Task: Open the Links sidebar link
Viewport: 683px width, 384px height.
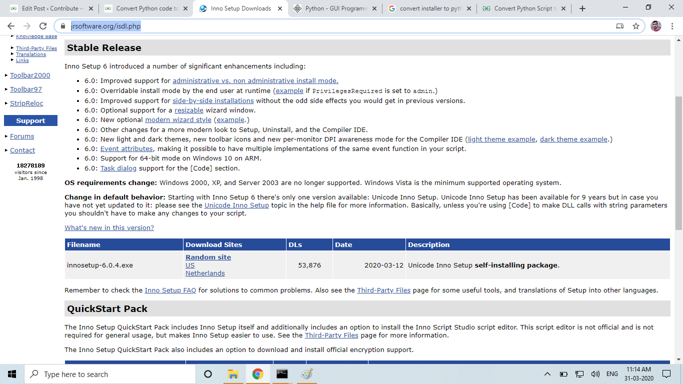Action: click(x=22, y=60)
